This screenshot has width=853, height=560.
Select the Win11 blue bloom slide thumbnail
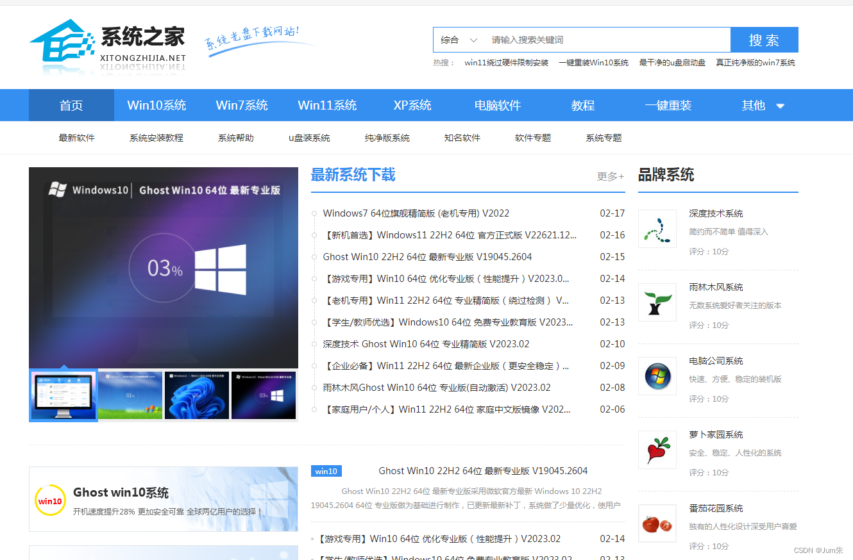(x=197, y=395)
